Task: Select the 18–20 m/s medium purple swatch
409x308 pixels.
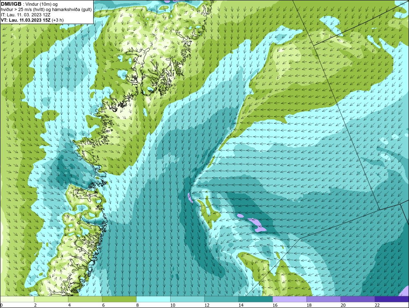Action: coord(324,299)
